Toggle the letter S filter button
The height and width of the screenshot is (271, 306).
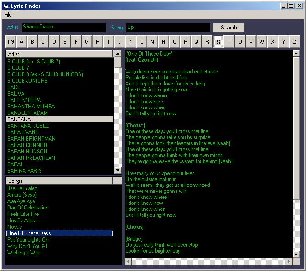click(218, 42)
